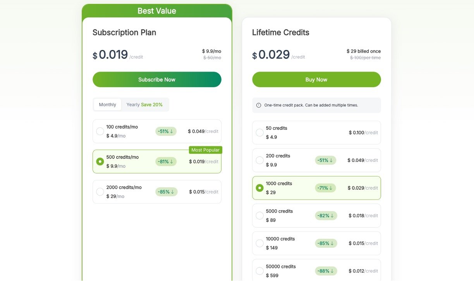Viewport: 474px width, 281px height.
Task: Click the info icon beside one-time credit pack note
Action: point(259,105)
